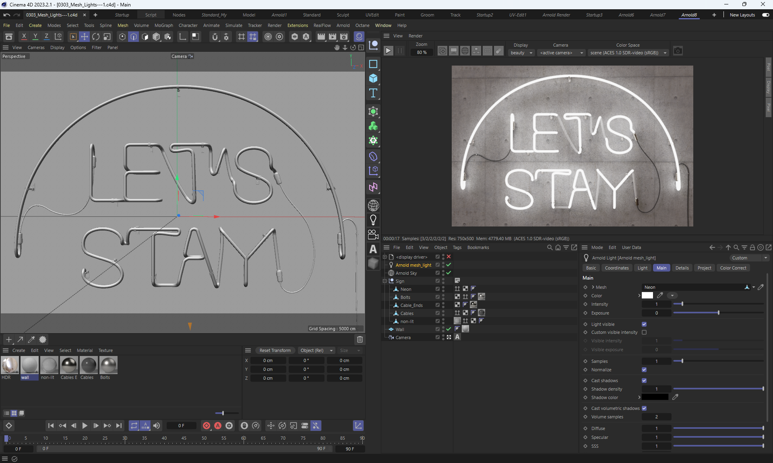
Task: Select the Move tool in the toolbar
Action: (x=85, y=37)
